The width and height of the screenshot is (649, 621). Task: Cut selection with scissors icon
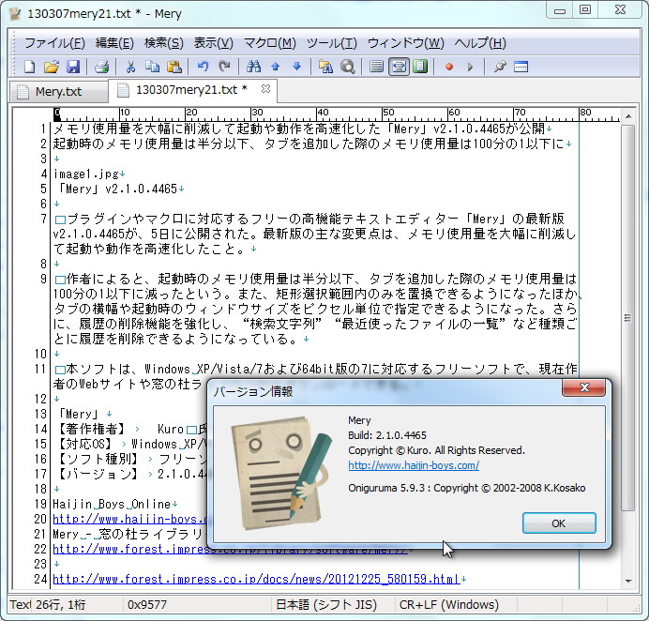point(130,67)
